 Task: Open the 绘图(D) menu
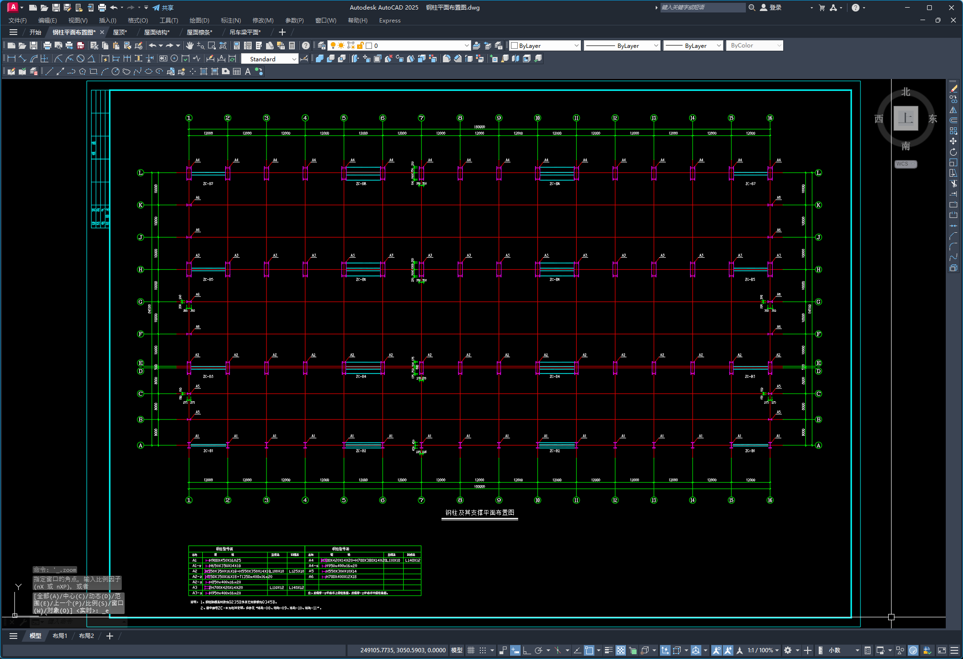pyautogui.click(x=199, y=21)
